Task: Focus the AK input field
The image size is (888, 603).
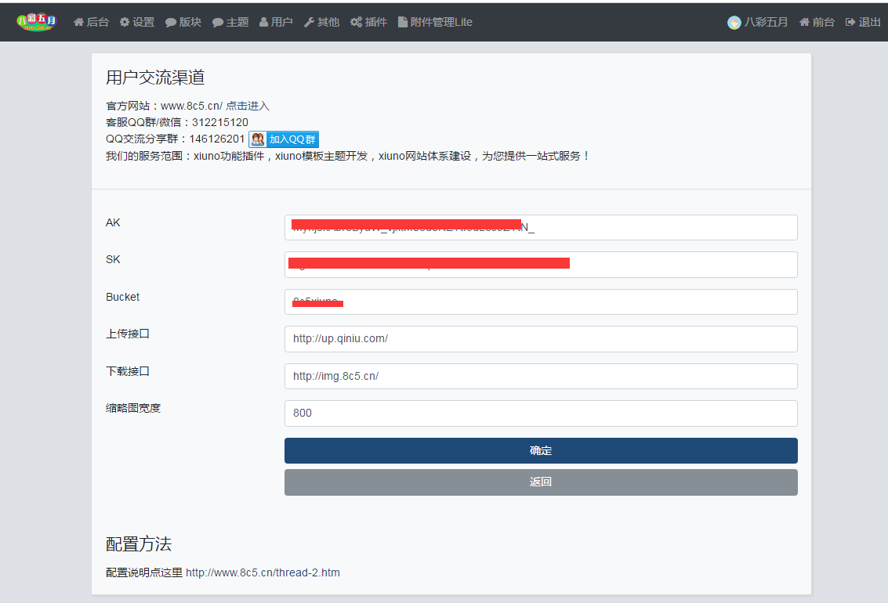Action: (x=541, y=228)
